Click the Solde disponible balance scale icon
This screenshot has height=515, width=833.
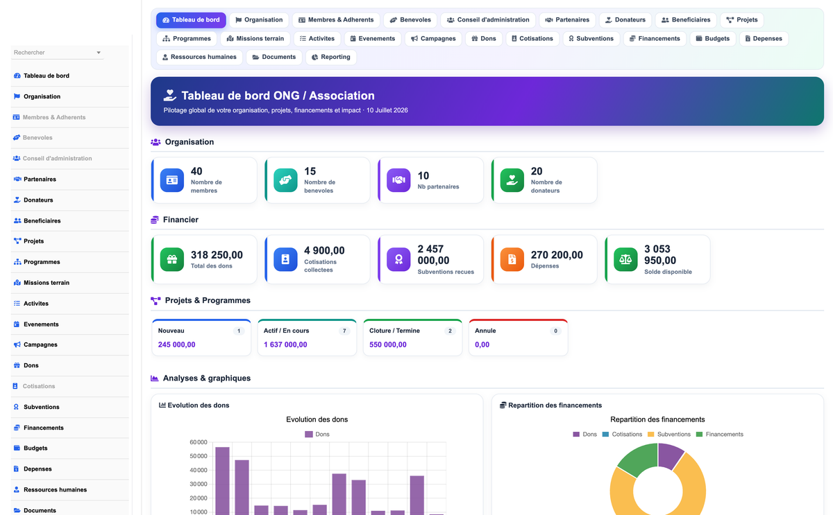[x=625, y=259]
